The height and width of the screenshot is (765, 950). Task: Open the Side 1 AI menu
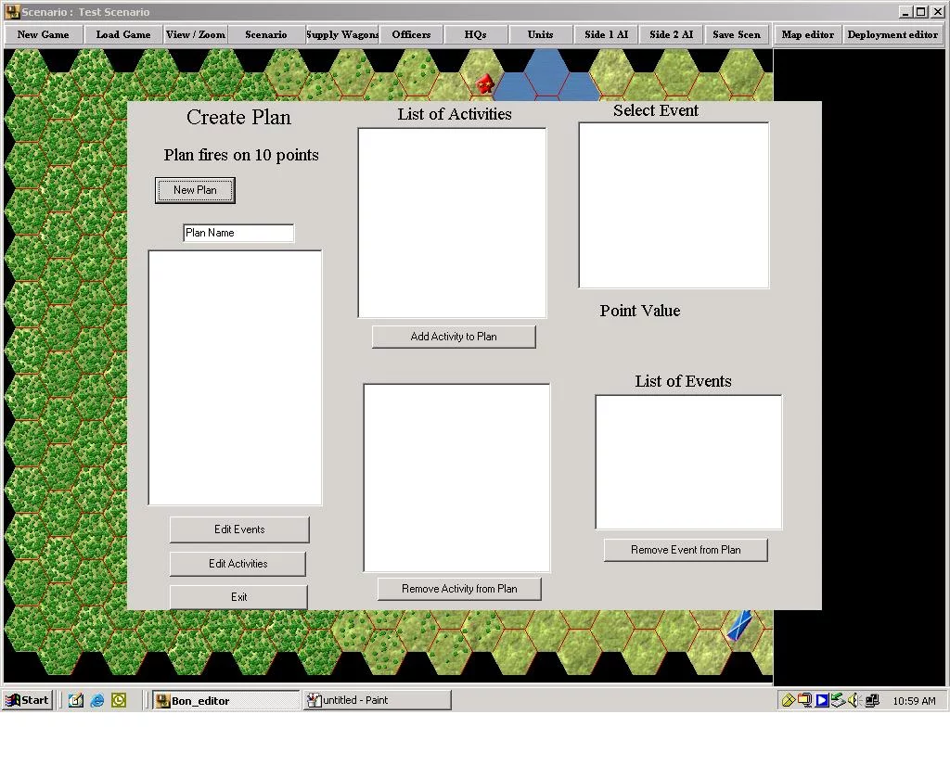pyautogui.click(x=607, y=34)
